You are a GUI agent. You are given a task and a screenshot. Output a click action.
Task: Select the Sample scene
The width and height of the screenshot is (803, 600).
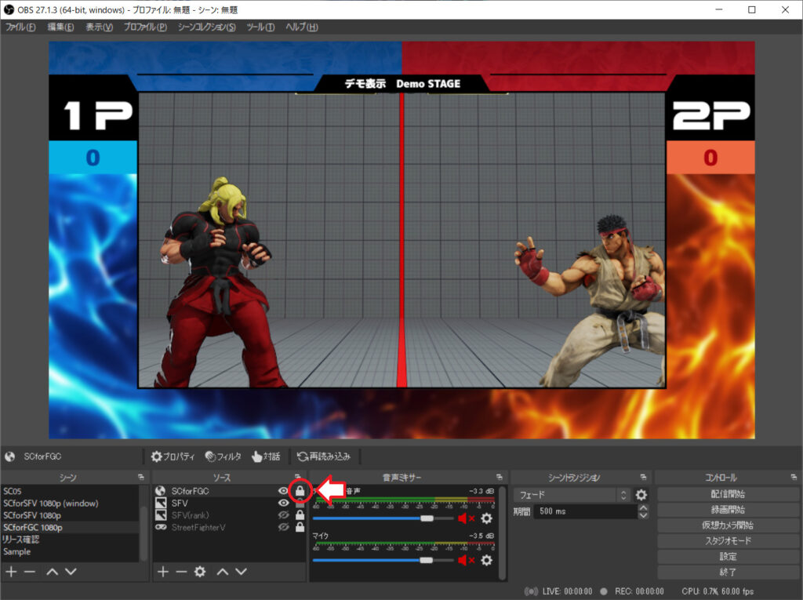click(x=70, y=552)
